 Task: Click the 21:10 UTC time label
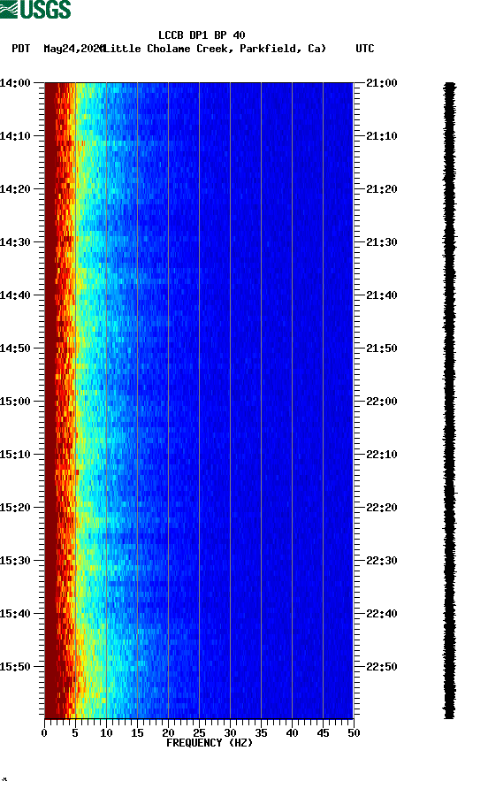382,136
